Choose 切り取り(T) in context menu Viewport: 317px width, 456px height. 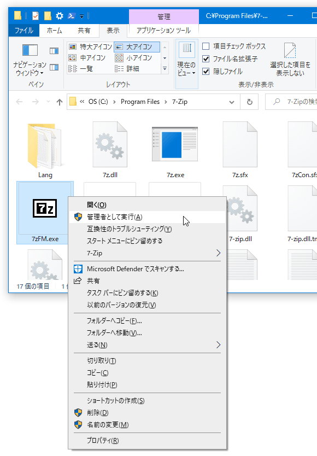pos(148,361)
